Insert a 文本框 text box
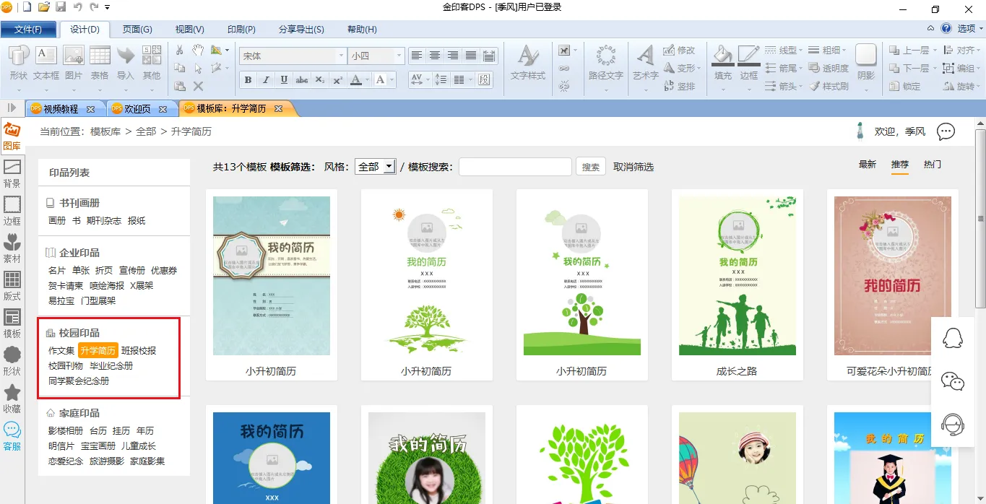The image size is (986, 504). coord(46,62)
